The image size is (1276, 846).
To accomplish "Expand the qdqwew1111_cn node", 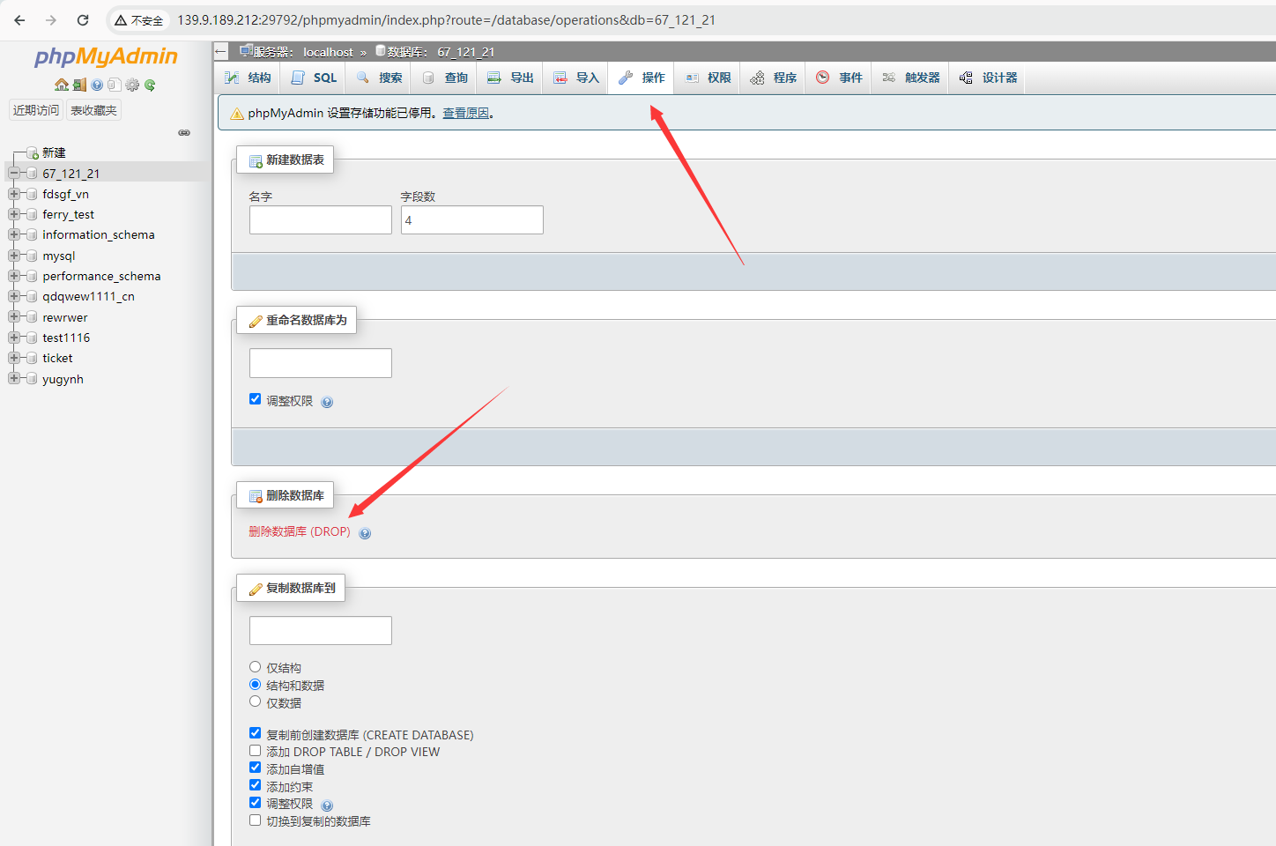I will pyautogui.click(x=14, y=296).
